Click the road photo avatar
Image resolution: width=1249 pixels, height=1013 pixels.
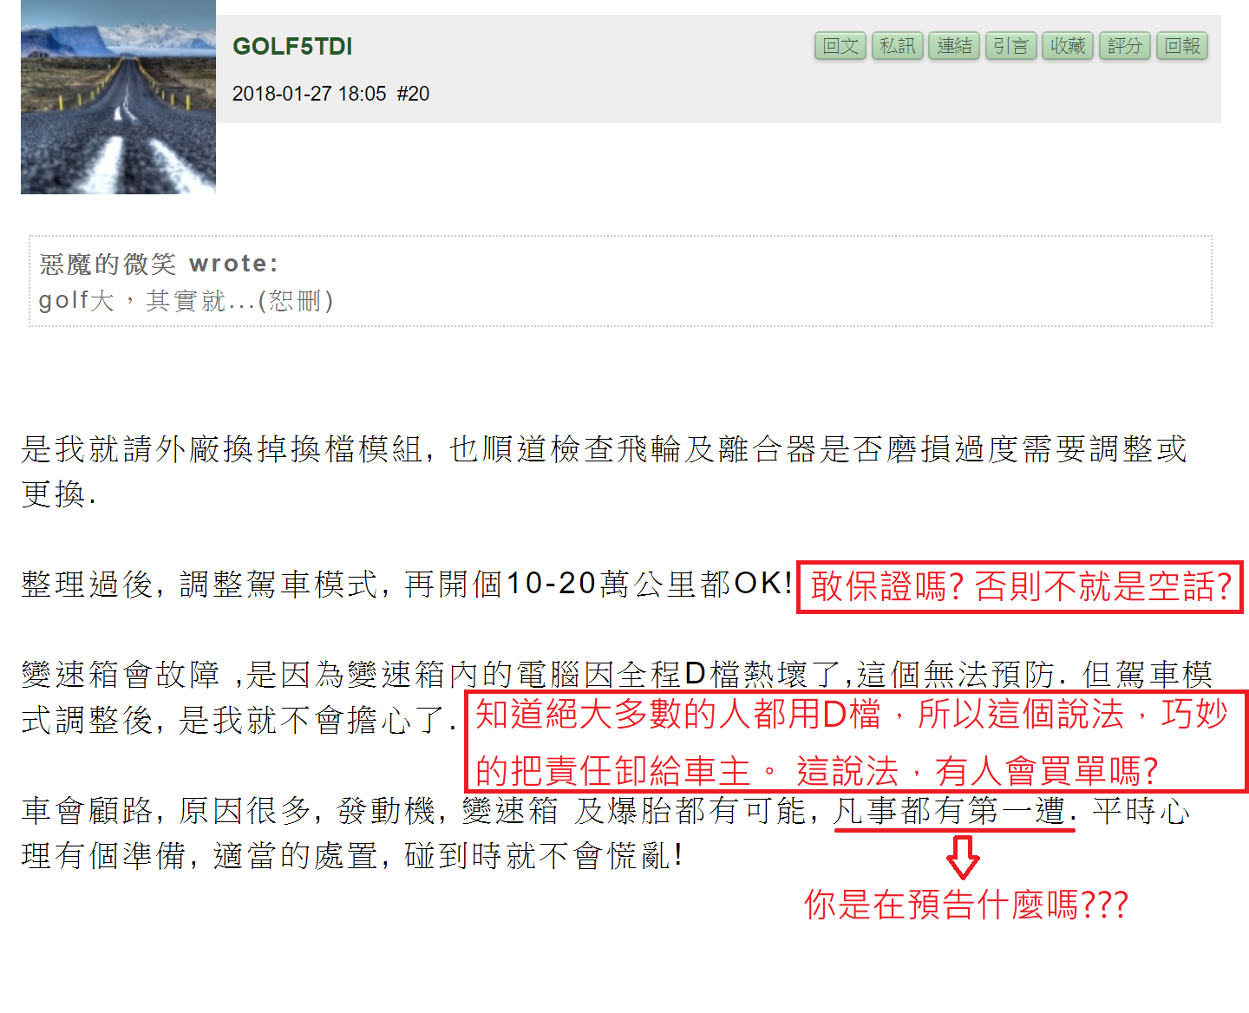click(118, 97)
